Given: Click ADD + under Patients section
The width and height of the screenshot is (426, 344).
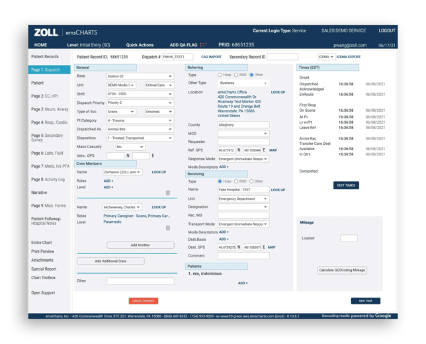Looking at the screenshot, I should [x=243, y=283].
